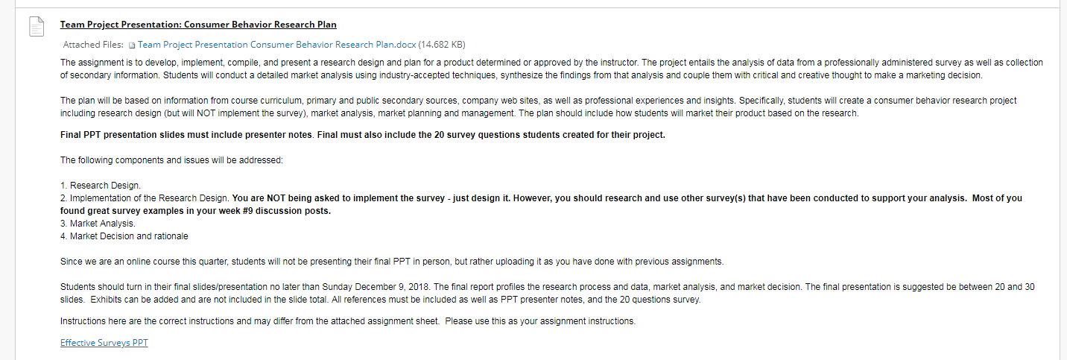This screenshot has height=360, width=1067.
Task: Click the 'Instructions here are the correct instructions' note
Action: coord(348,321)
